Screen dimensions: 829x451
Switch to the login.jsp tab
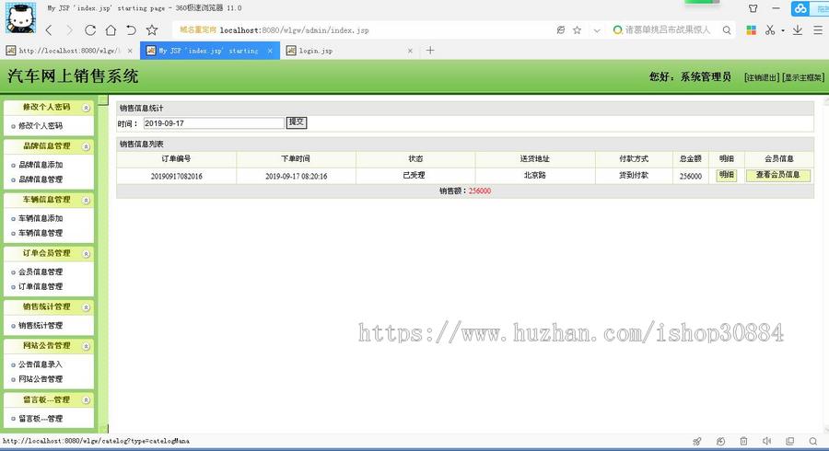tap(349, 51)
